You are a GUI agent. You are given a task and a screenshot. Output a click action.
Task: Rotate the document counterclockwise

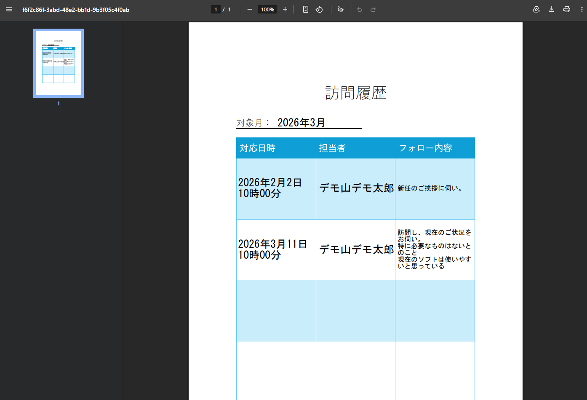319,9
